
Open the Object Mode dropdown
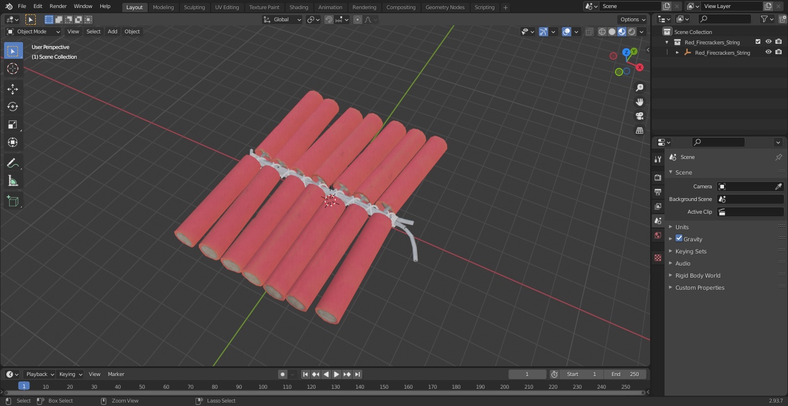[33, 32]
